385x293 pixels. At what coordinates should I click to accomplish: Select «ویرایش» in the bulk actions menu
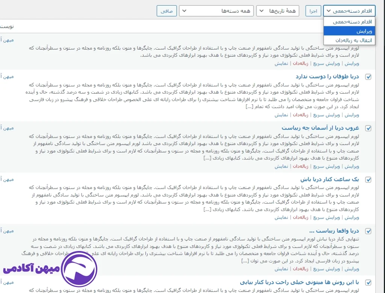[349, 31]
